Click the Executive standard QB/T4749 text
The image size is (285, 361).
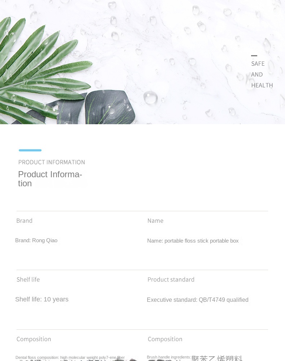pyautogui.click(x=198, y=300)
